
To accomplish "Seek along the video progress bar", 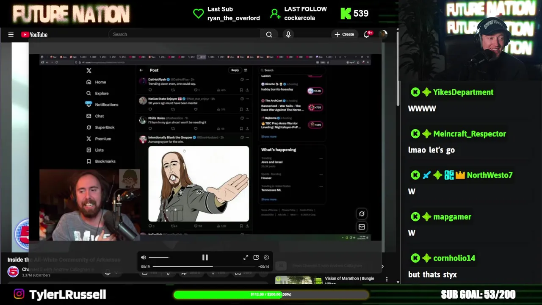I will 205,267.
